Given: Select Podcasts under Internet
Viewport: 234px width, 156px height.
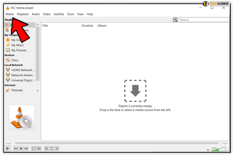Looking at the screenshot, I should [20, 90].
